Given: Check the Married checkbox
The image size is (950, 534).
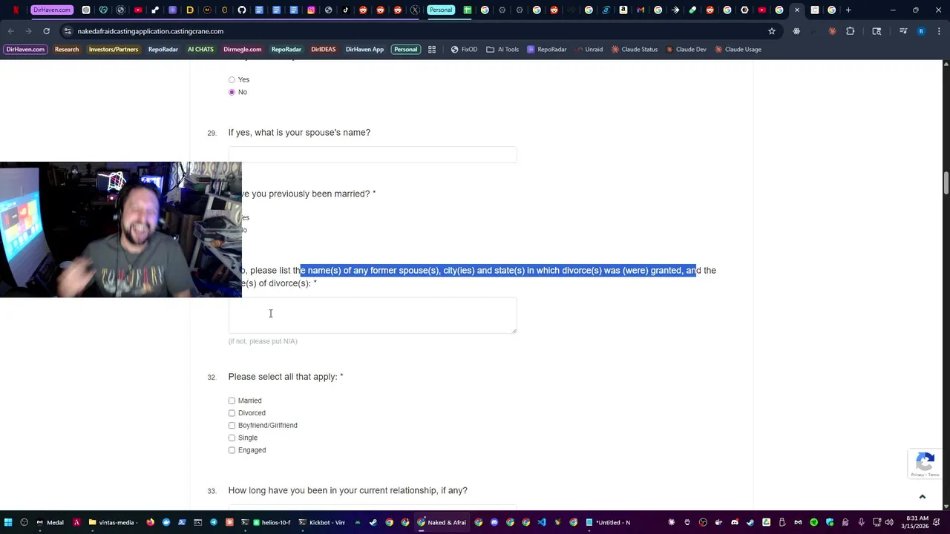Looking at the screenshot, I should point(232,400).
